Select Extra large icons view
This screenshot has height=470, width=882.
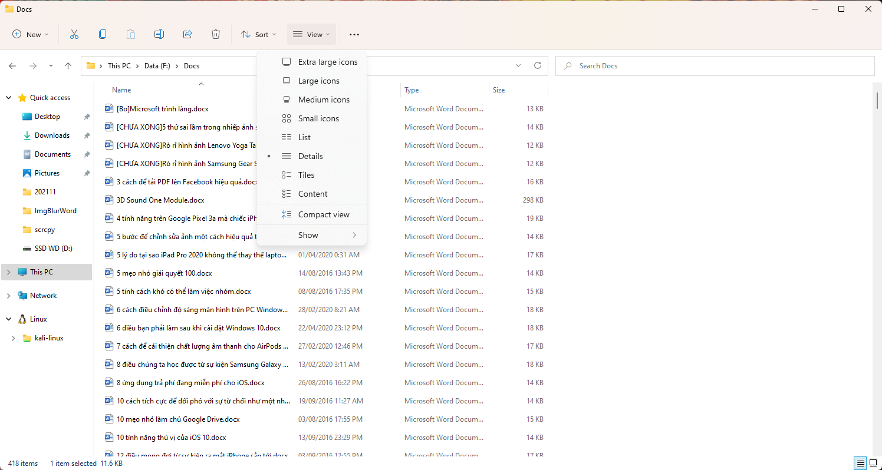[x=312, y=62]
